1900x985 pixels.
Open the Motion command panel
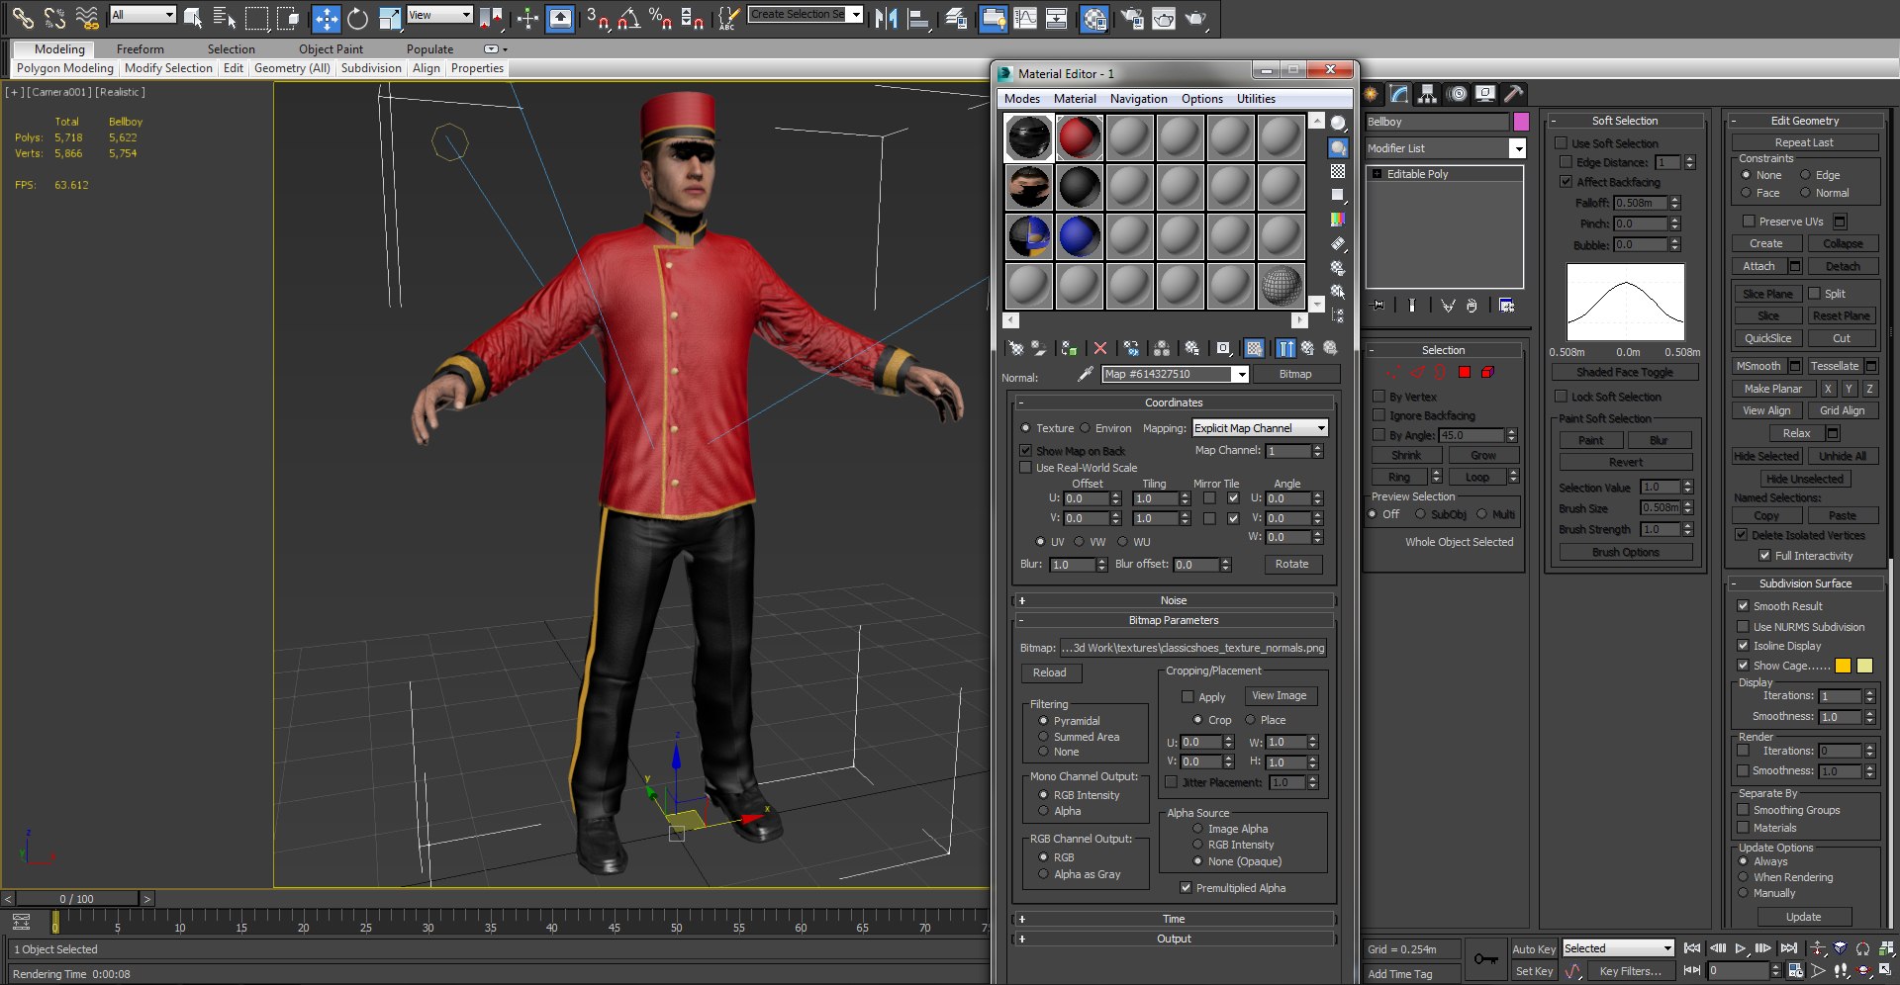point(1457,94)
